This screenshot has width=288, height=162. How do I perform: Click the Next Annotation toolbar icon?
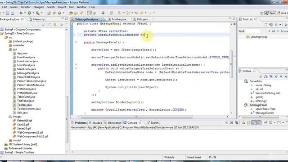pos(120,13)
